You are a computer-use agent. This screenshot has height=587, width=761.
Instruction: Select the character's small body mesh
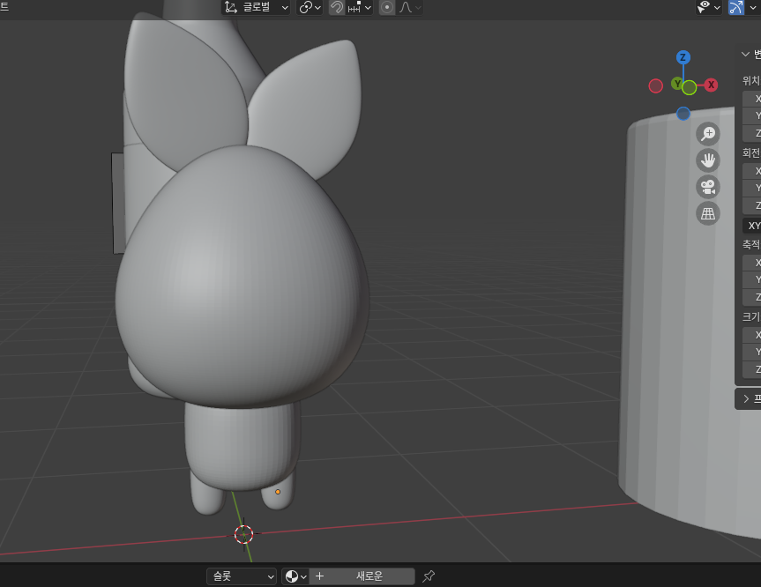[x=242, y=446]
